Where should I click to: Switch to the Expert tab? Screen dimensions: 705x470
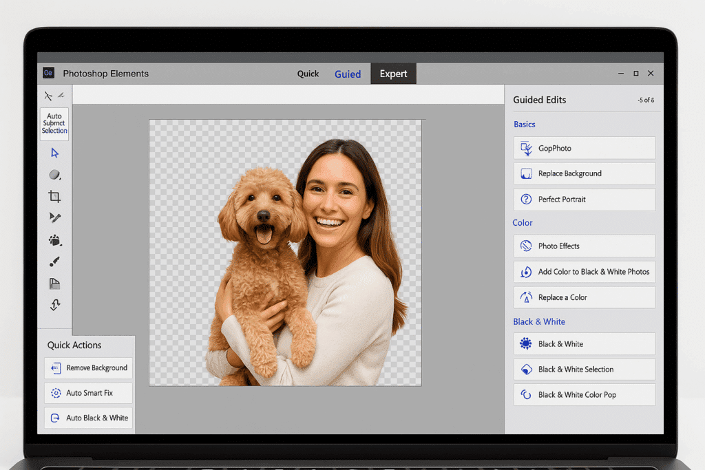(x=393, y=74)
